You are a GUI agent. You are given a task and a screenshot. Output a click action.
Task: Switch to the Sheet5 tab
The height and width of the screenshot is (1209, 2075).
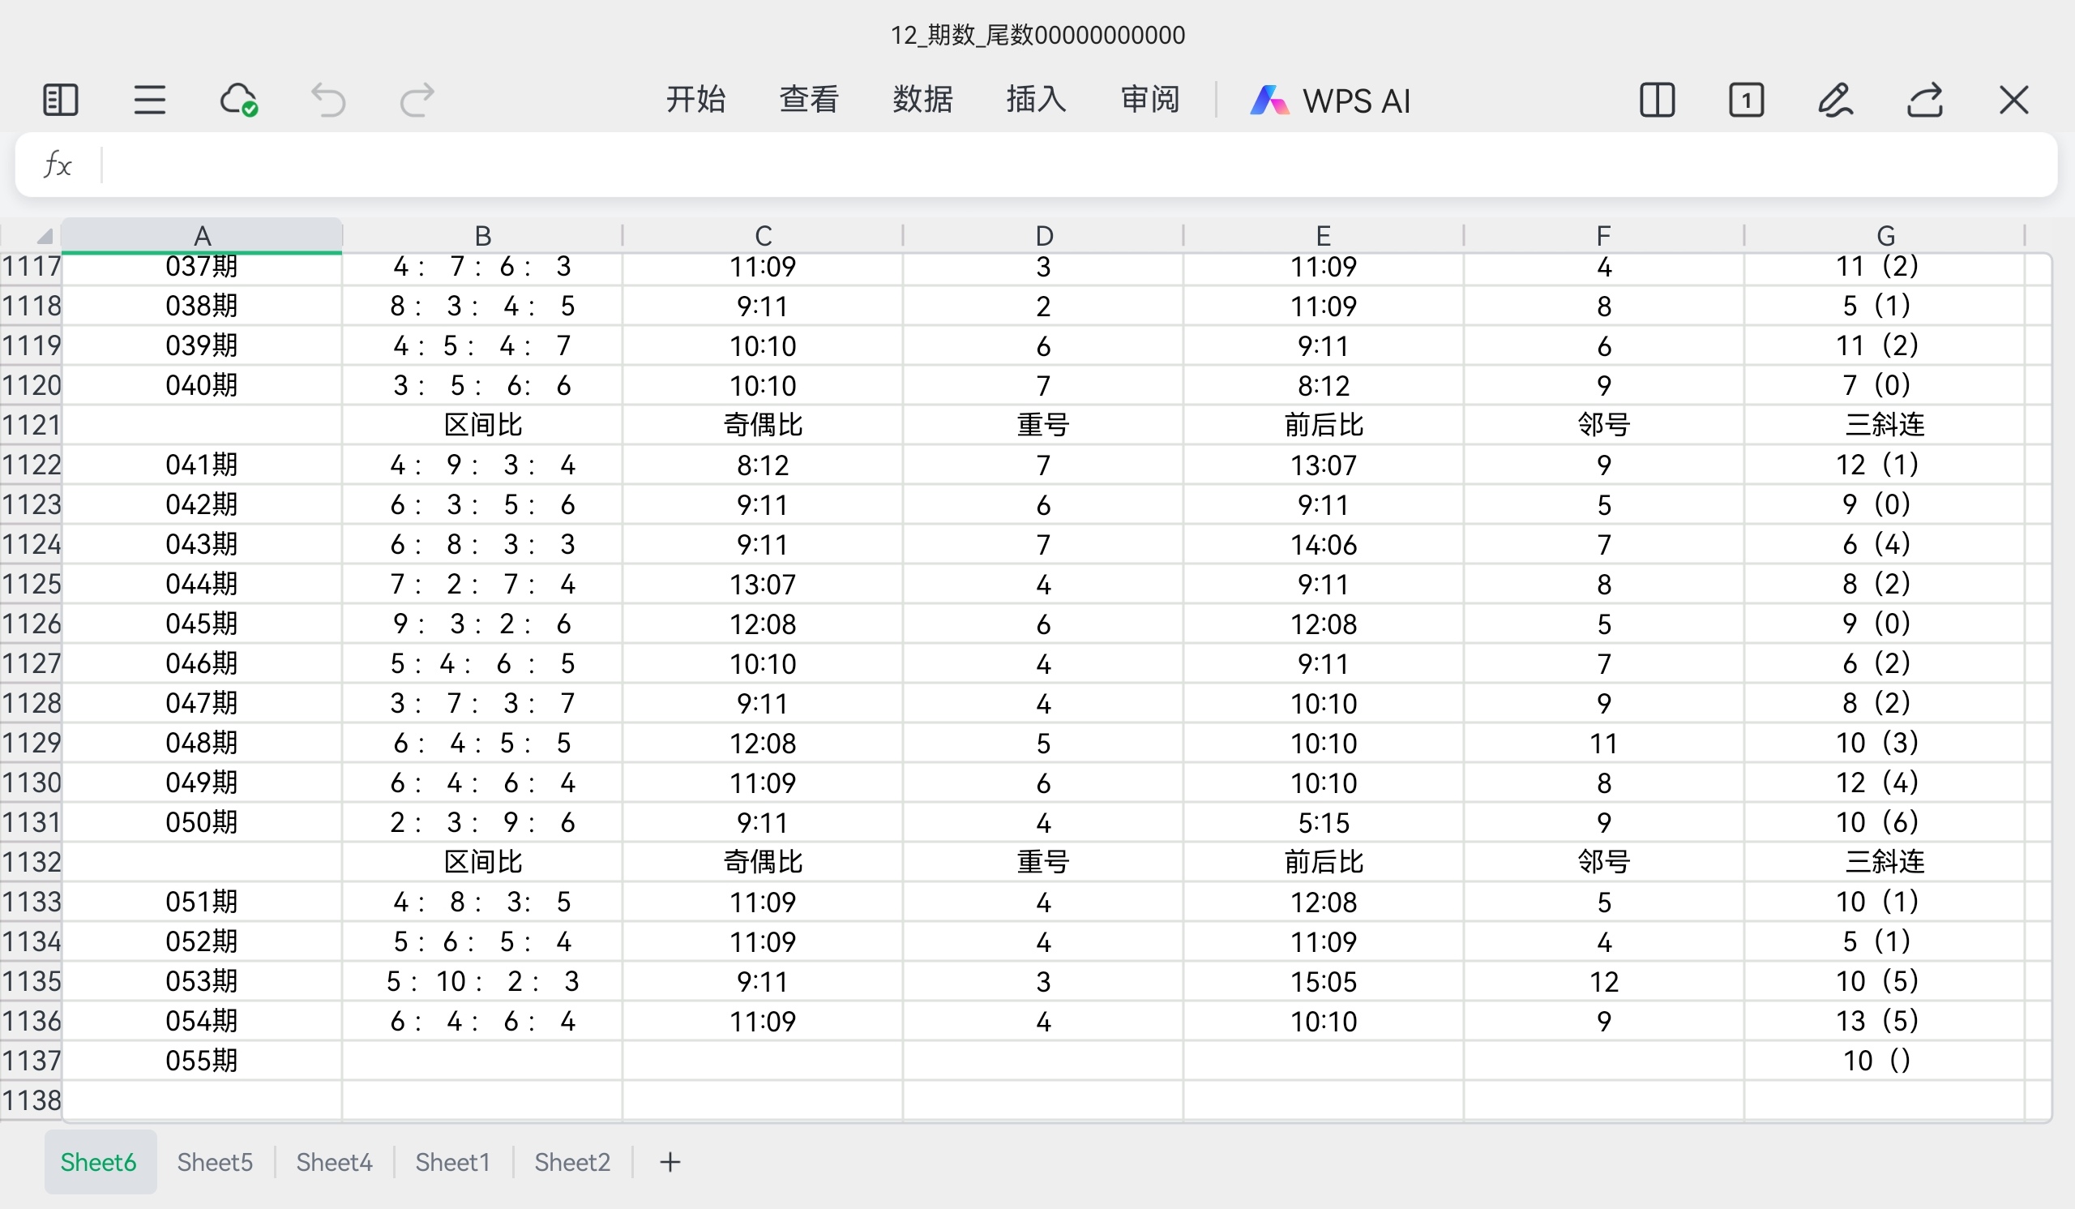pos(215,1162)
